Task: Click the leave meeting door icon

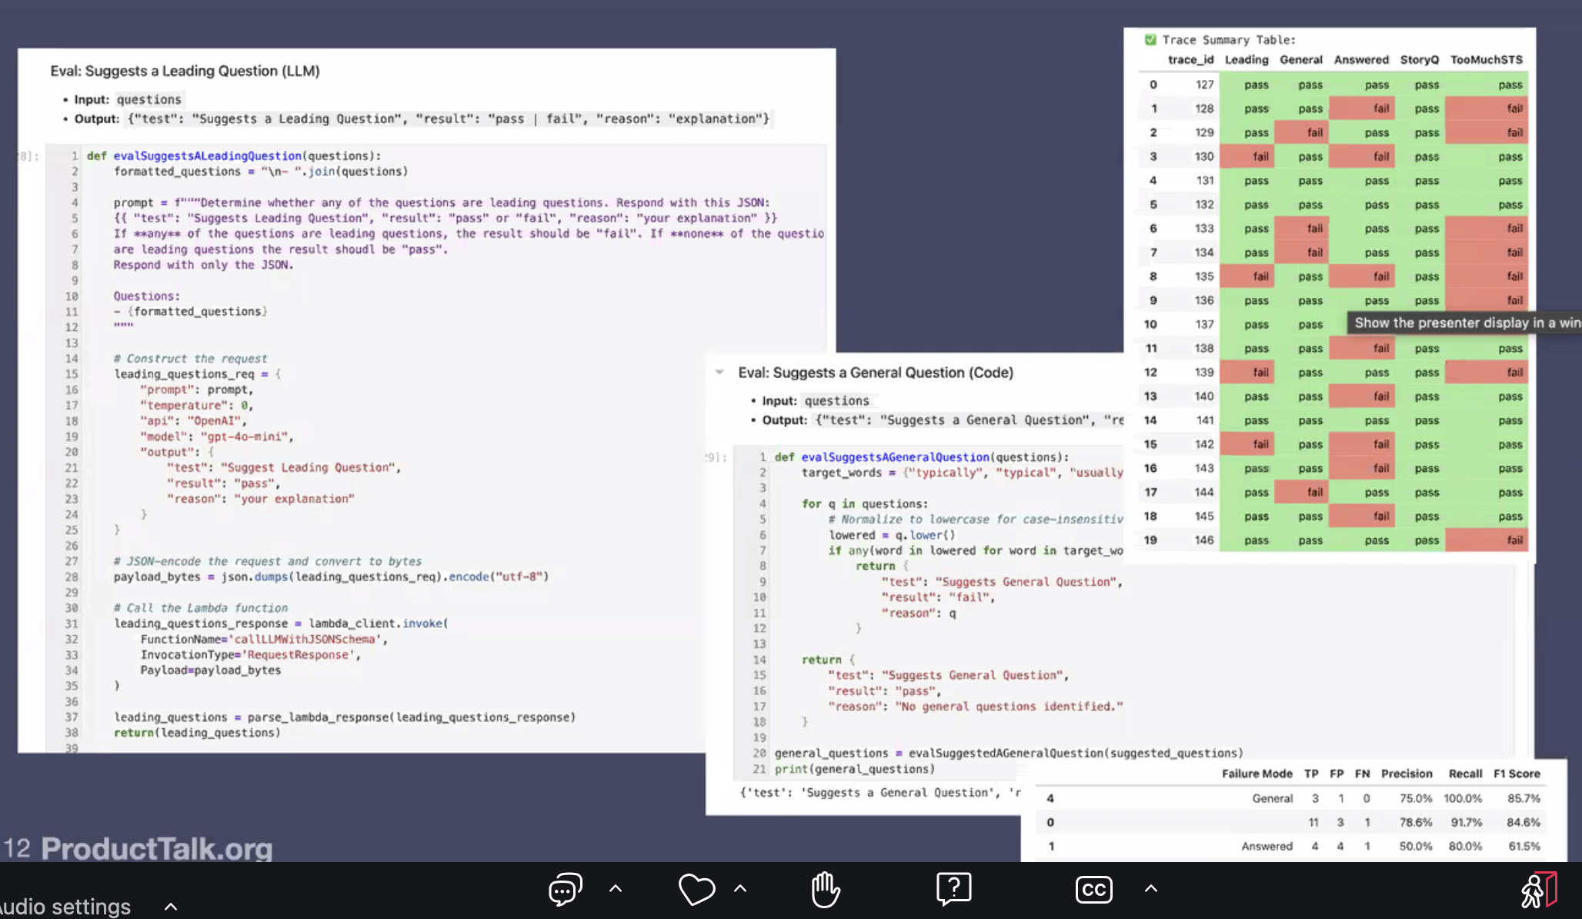Action: [x=1538, y=891]
